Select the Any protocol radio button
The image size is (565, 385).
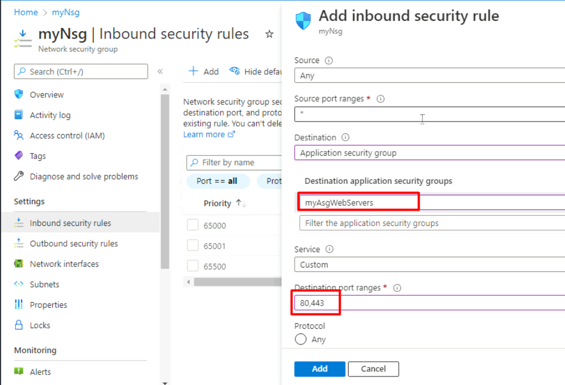click(x=300, y=339)
